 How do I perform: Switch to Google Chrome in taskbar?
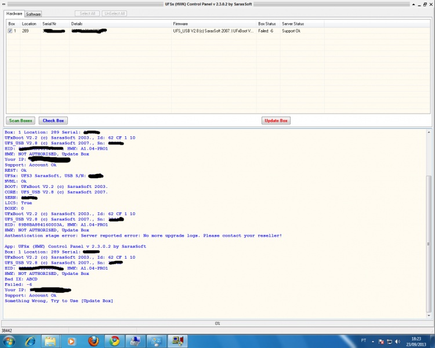click(x=114, y=341)
